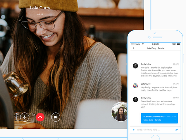Select Emily Isley name in first message
Viewport: 186px width, 140px height.
pos(146,64)
